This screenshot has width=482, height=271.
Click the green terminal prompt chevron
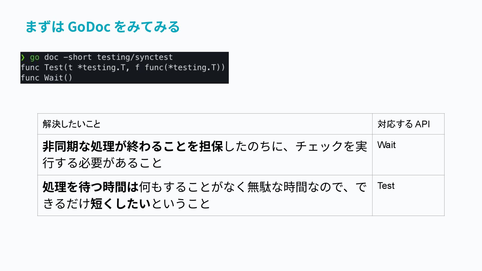[x=23, y=57]
